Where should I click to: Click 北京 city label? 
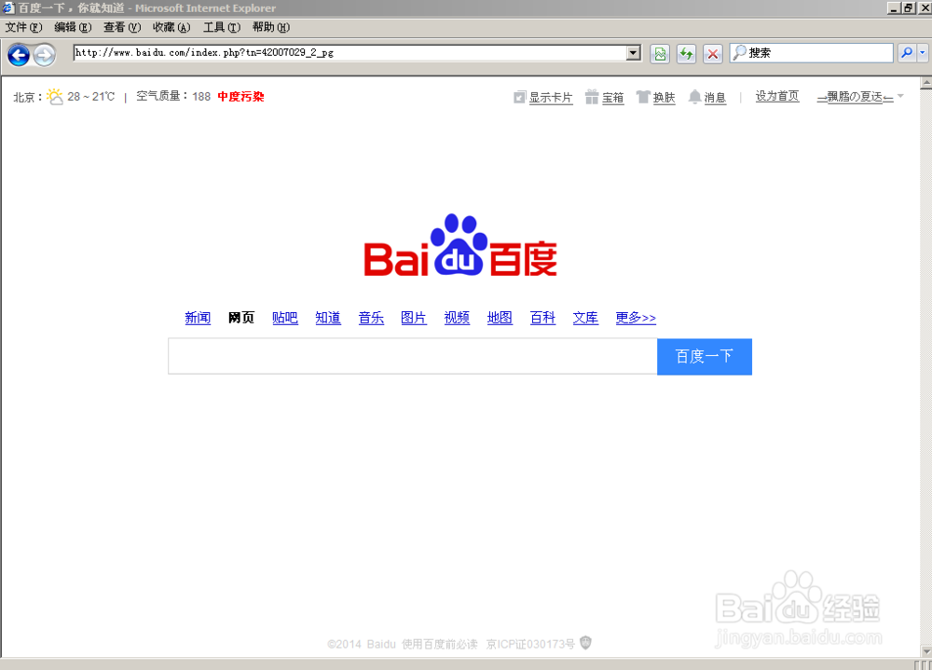tap(24, 97)
